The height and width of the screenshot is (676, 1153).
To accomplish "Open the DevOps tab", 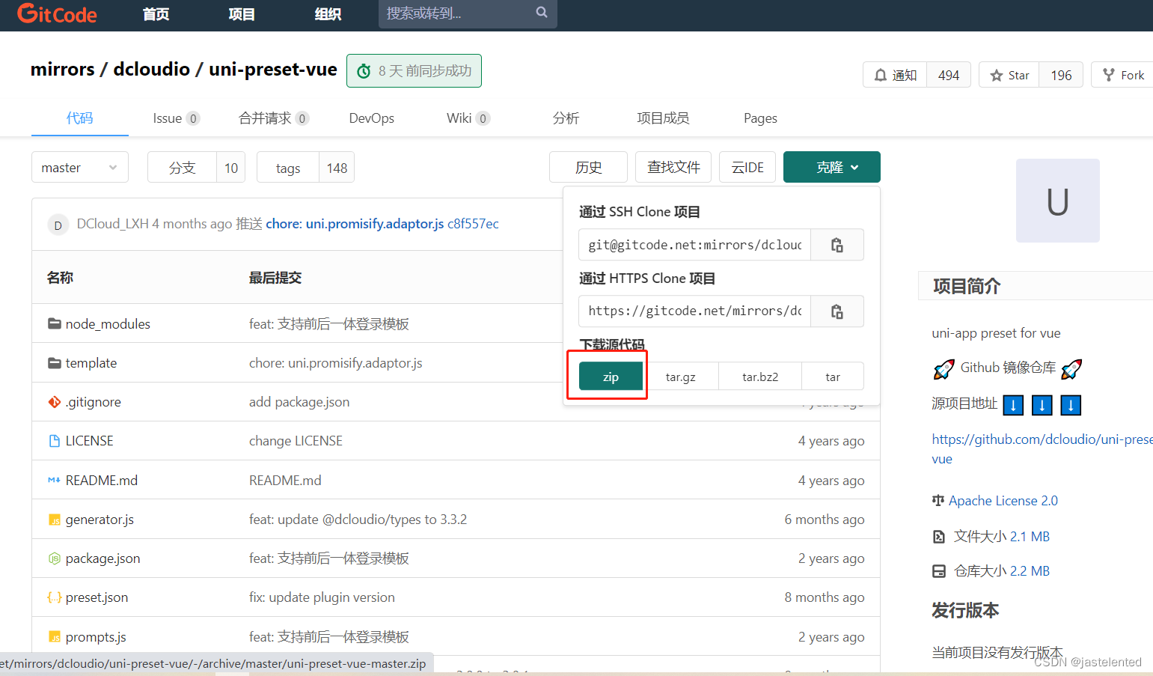I will [x=372, y=118].
